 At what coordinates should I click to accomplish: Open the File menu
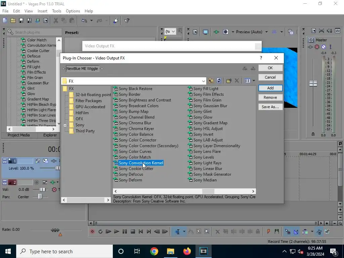(x=5, y=11)
